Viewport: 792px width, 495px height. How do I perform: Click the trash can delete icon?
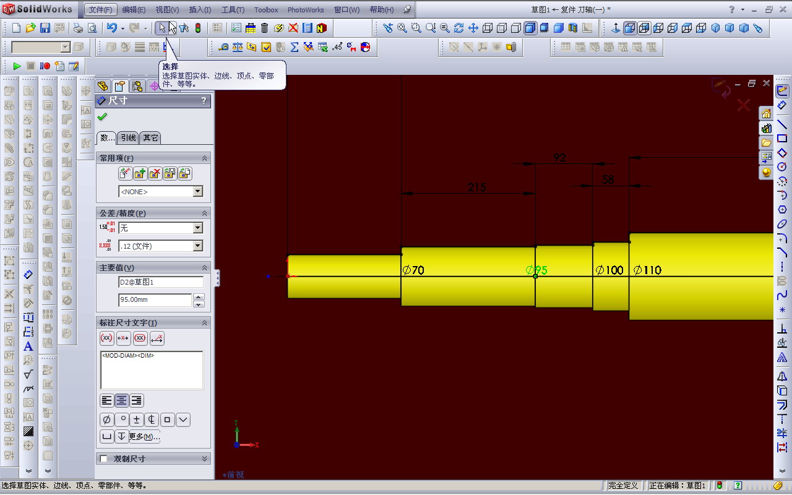coord(265,28)
